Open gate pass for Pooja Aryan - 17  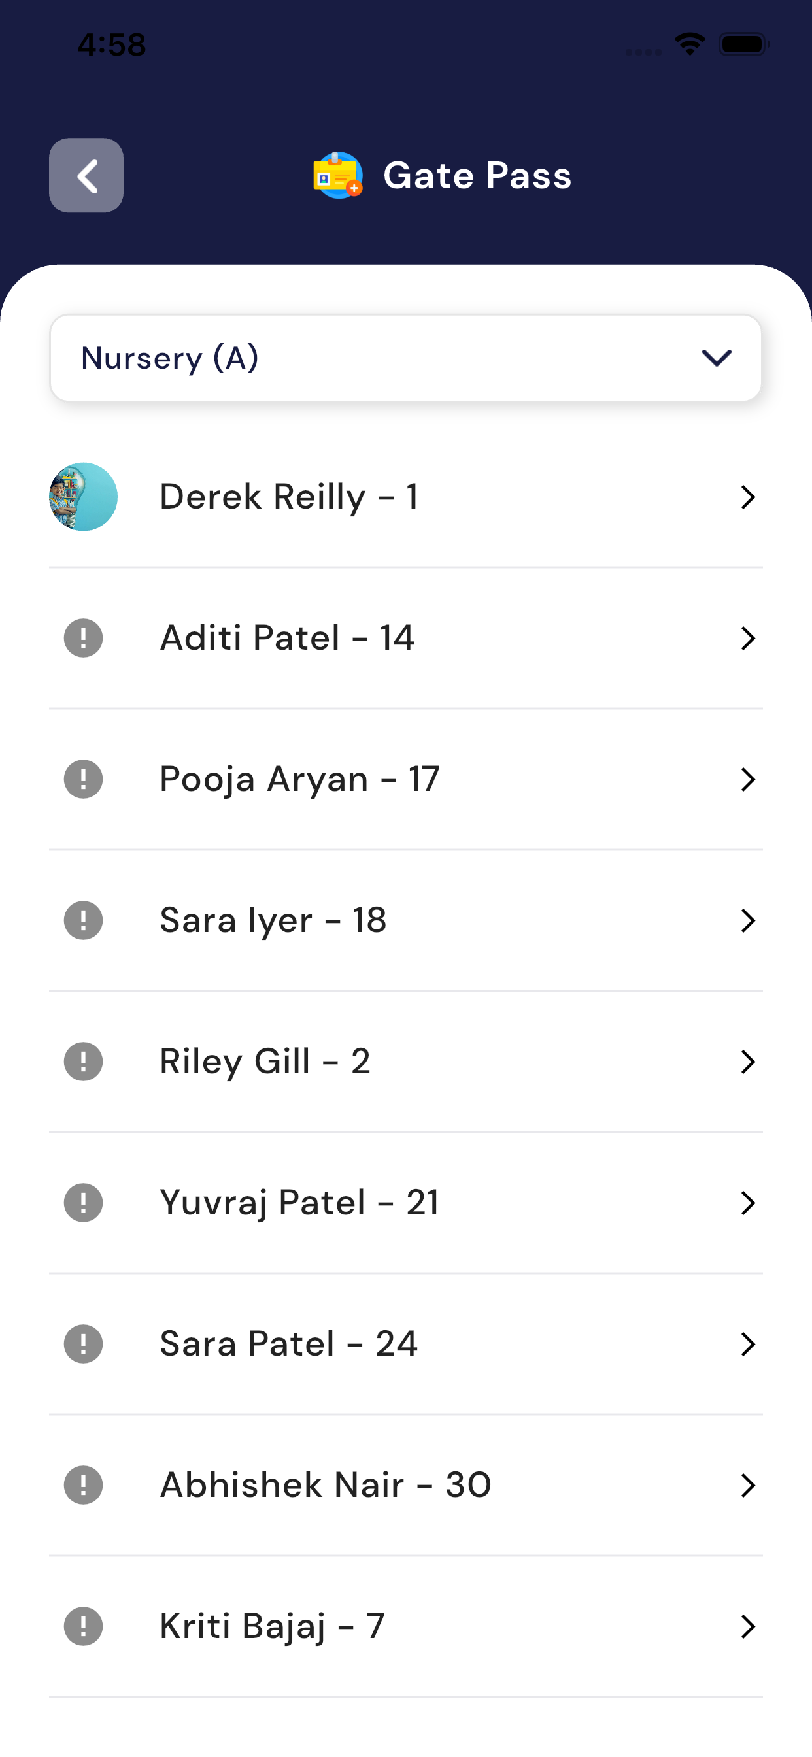point(299,779)
